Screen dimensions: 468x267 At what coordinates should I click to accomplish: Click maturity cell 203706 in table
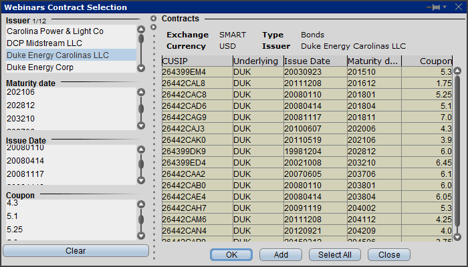(x=374, y=174)
